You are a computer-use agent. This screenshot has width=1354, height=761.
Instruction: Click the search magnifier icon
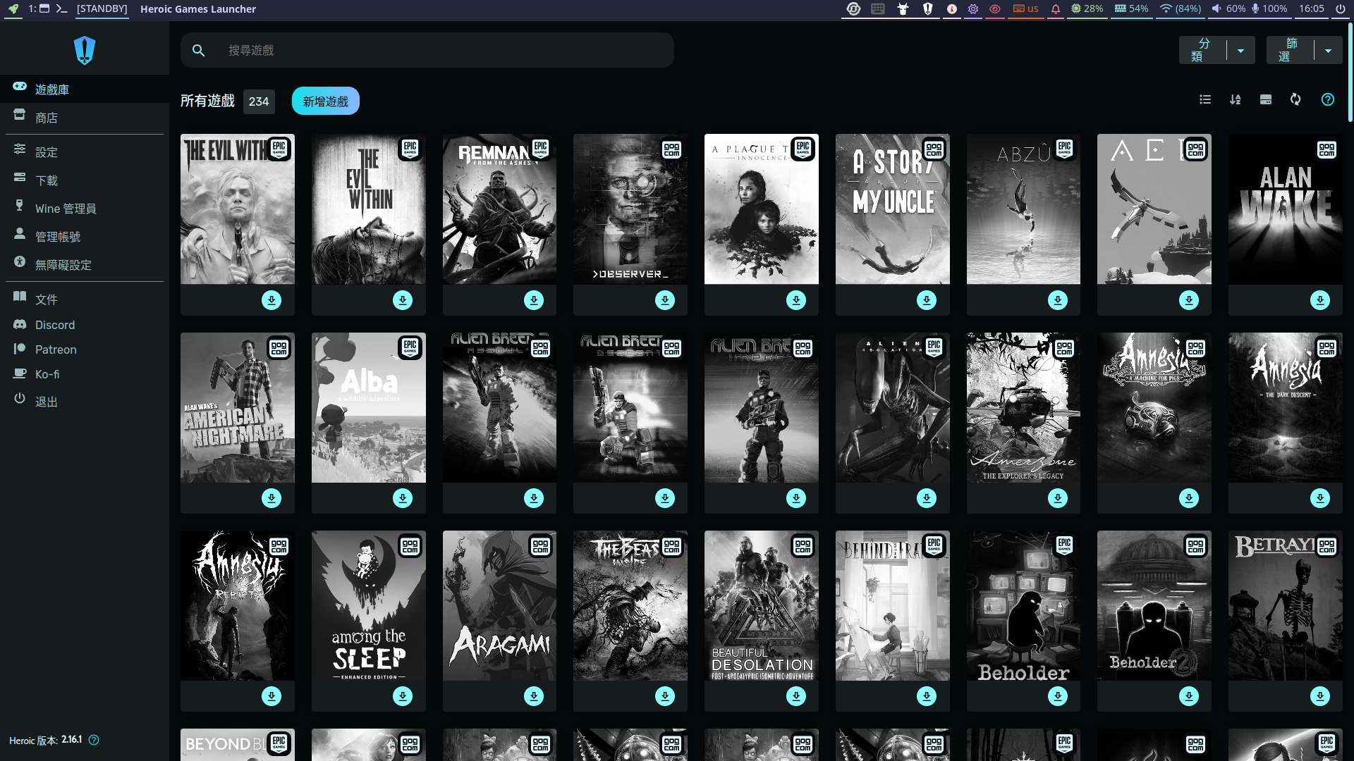198,50
